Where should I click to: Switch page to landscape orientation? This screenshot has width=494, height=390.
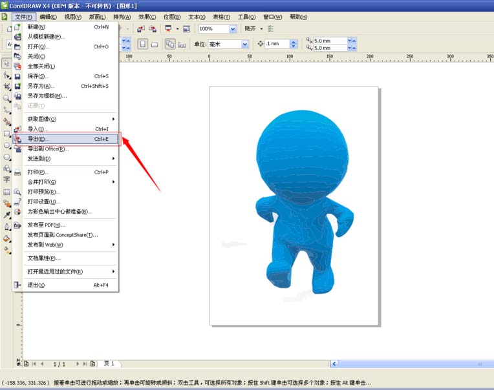(155, 45)
